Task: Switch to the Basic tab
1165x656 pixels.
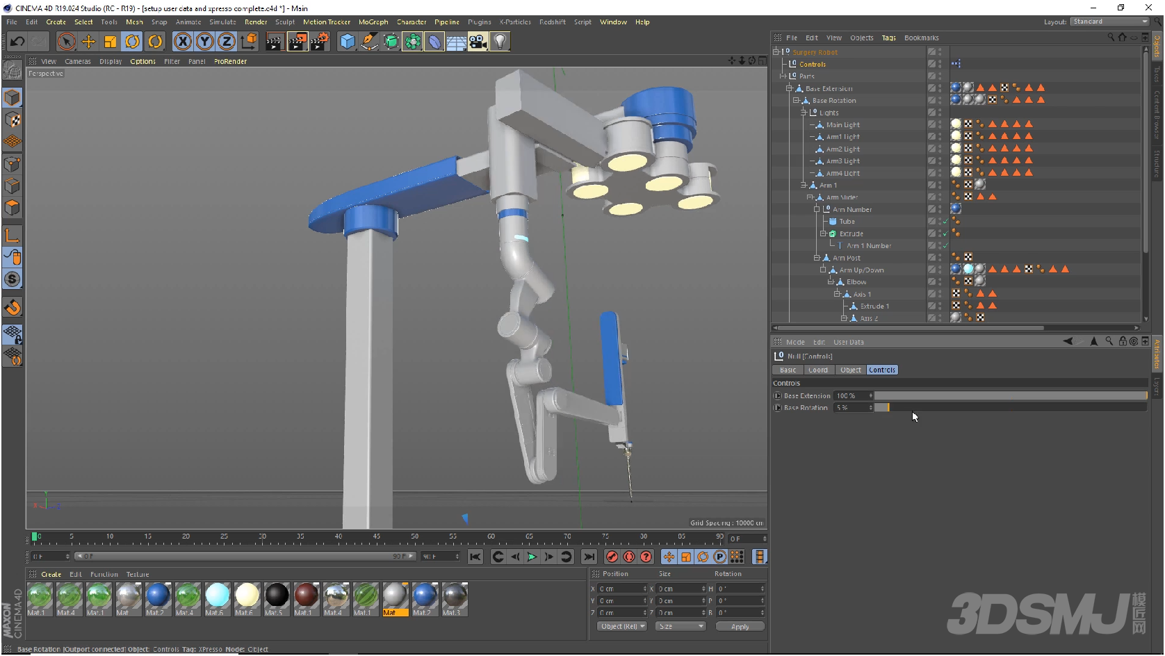Action: click(x=788, y=370)
